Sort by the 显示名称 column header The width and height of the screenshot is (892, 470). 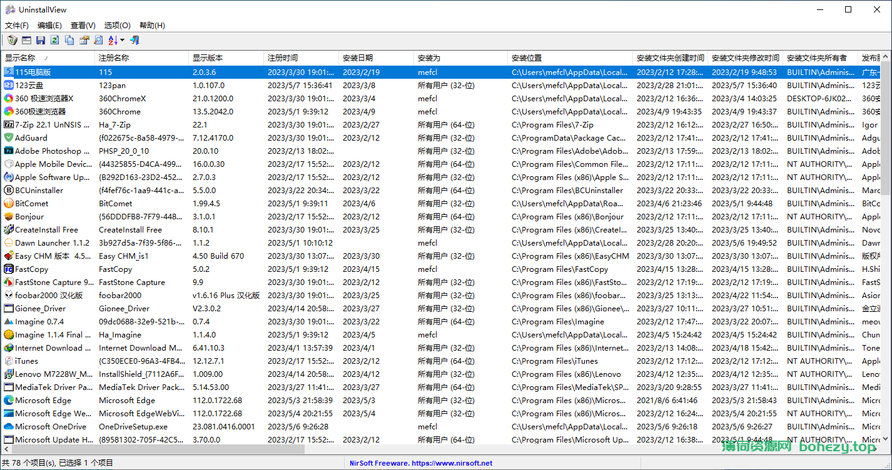[x=48, y=58]
